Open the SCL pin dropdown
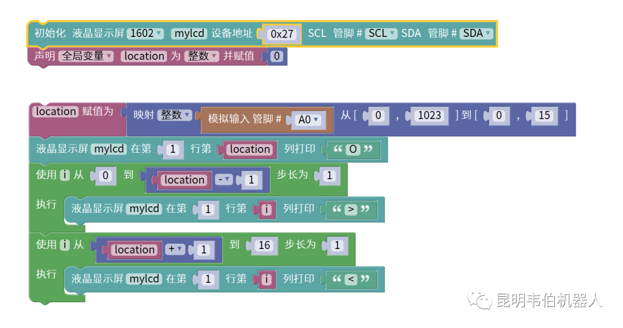 (381, 33)
